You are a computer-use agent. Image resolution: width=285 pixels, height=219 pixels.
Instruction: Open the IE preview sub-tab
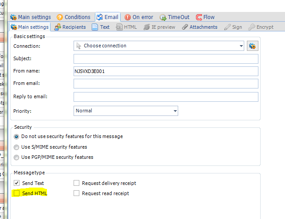click(x=159, y=27)
